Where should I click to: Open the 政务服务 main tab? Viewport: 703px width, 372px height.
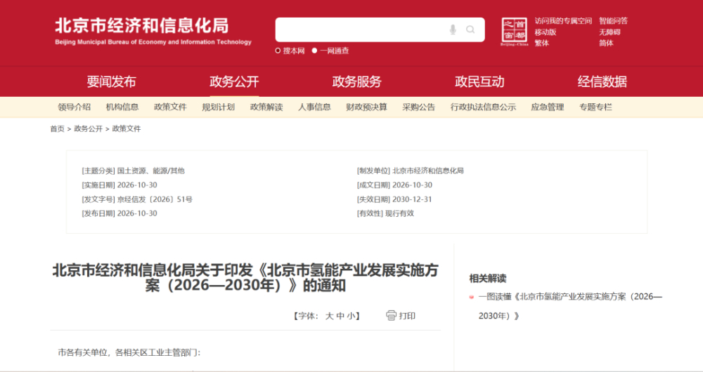[357, 81]
